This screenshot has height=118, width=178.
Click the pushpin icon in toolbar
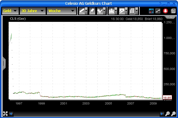(x=92, y=11)
